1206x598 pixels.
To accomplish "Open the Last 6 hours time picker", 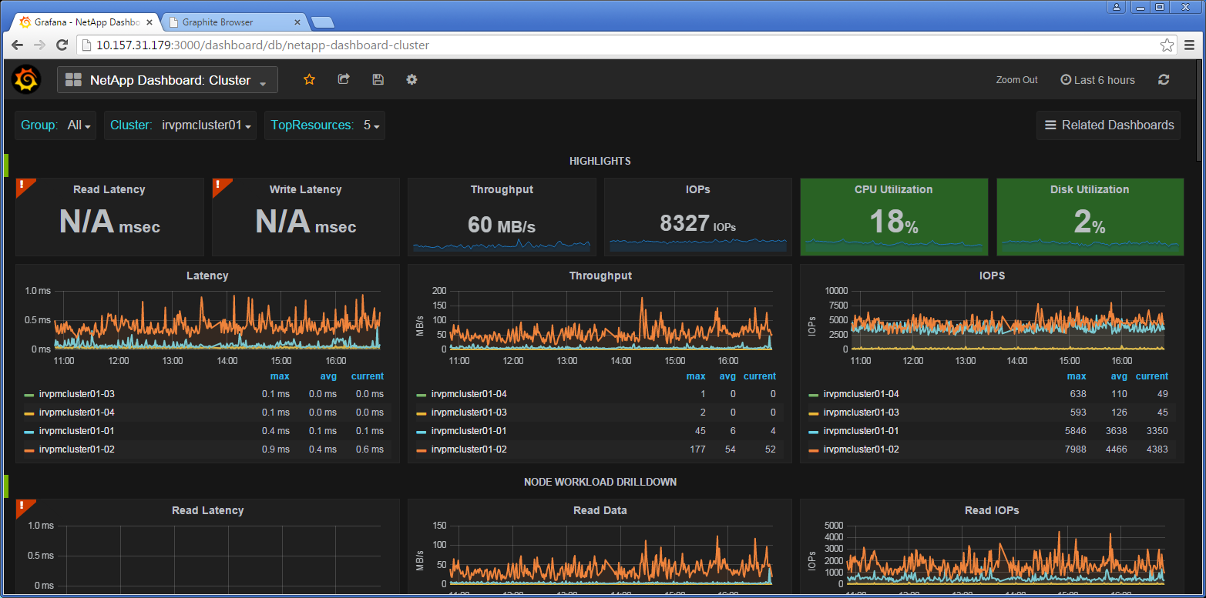I will point(1097,80).
